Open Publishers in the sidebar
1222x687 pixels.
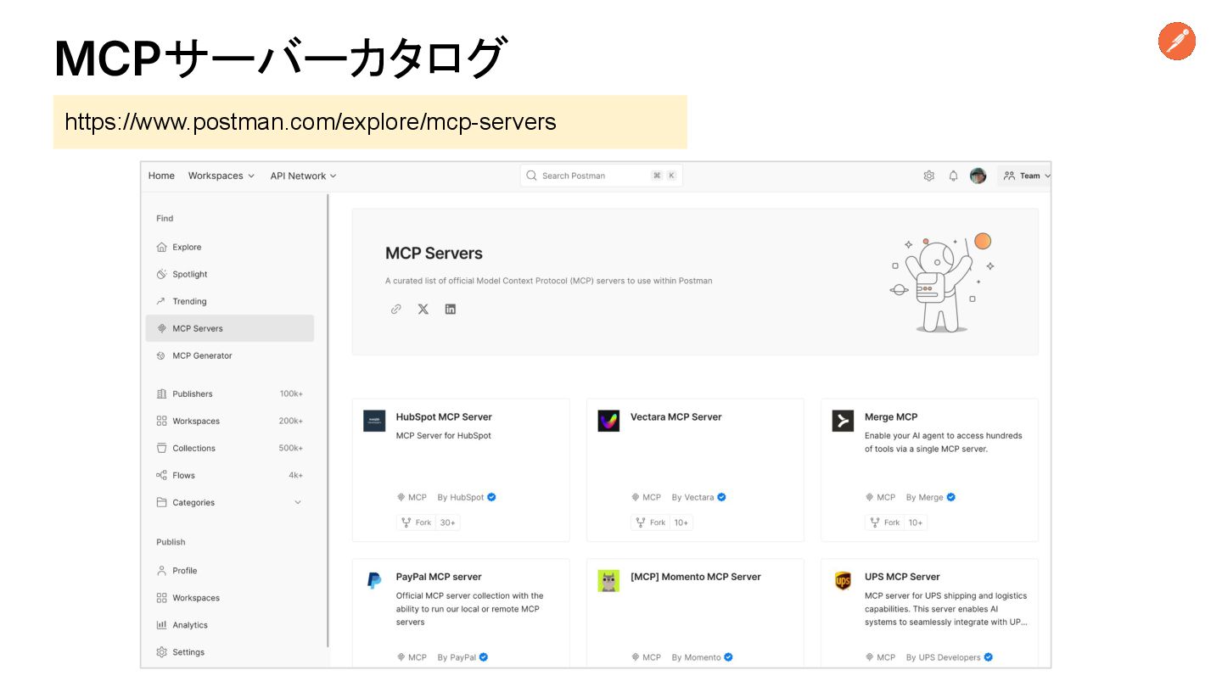(230, 394)
